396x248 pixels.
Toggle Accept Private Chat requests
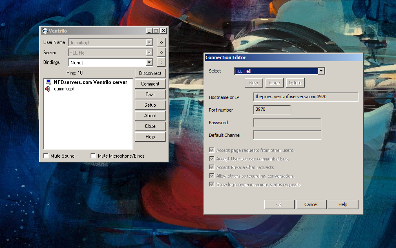tap(212, 167)
